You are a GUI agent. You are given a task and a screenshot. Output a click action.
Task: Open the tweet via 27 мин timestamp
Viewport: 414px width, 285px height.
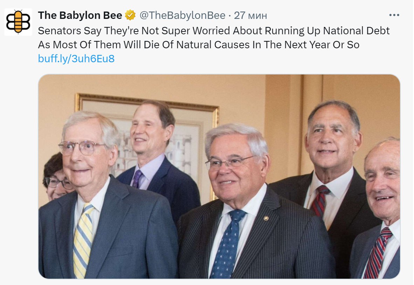pos(250,15)
